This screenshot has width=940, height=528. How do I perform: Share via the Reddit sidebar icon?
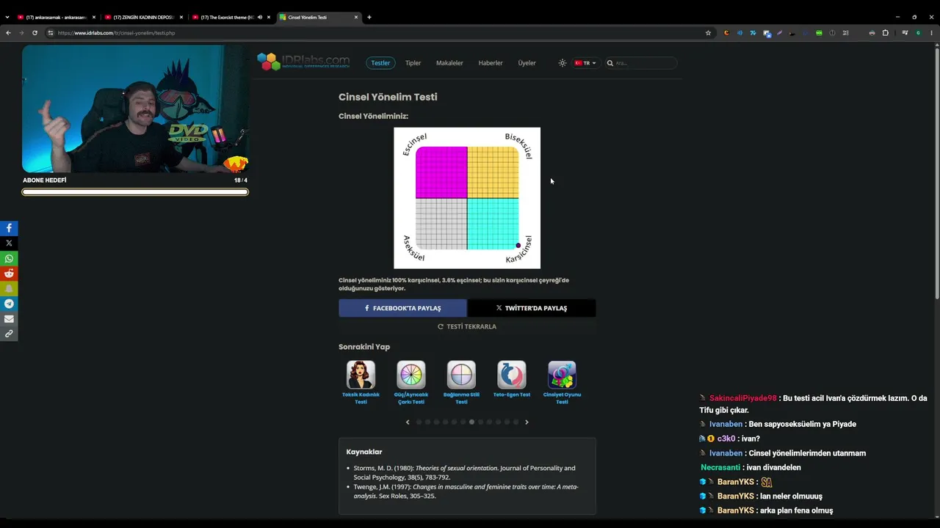coord(9,274)
